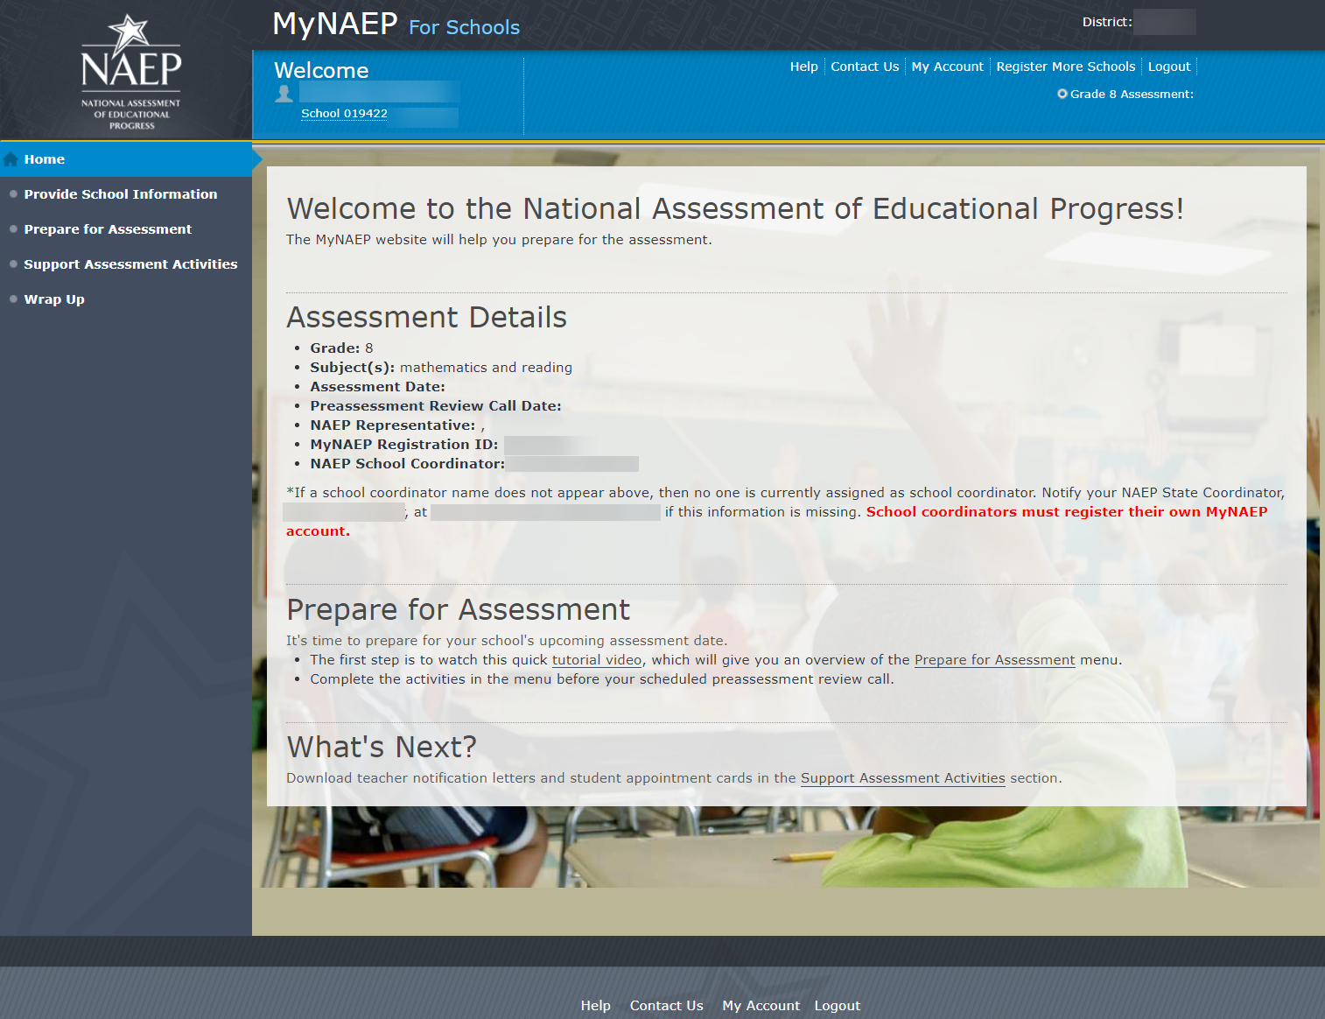This screenshot has width=1325, height=1019.
Task: Click the Welcome to the National Assessment heading
Action: 735,208
